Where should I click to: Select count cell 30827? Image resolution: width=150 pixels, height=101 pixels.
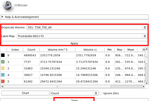(31, 75)
